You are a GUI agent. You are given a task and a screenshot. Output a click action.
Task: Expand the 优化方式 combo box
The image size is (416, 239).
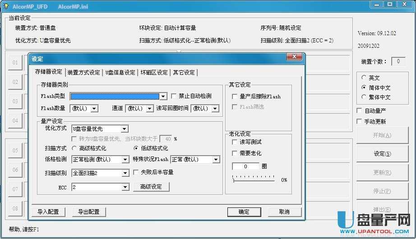coord(125,129)
